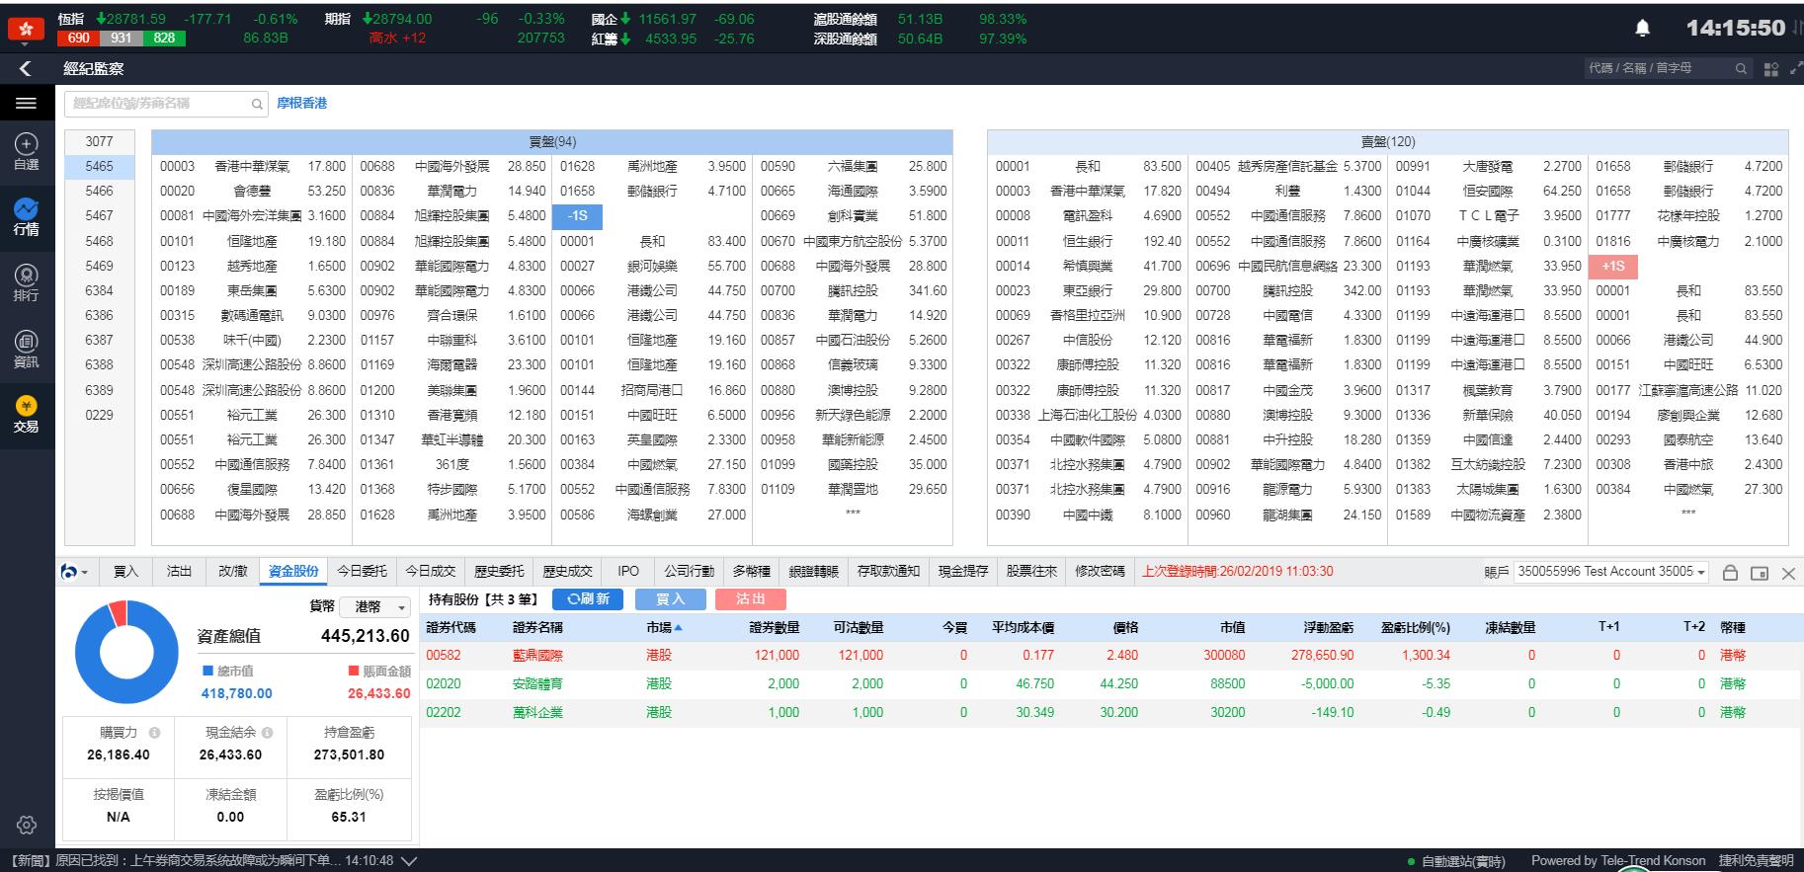Click the blue 刷新 refresh button
Image resolution: width=1804 pixels, height=872 pixels.
(588, 599)
